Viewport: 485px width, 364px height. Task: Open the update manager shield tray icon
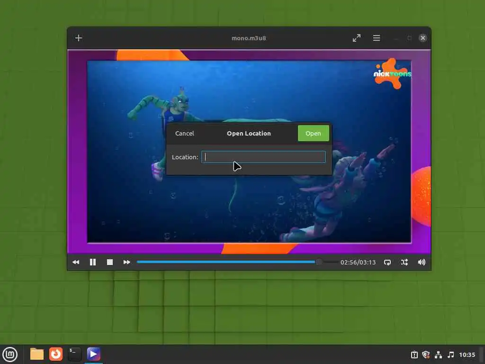tap(426, 355)
